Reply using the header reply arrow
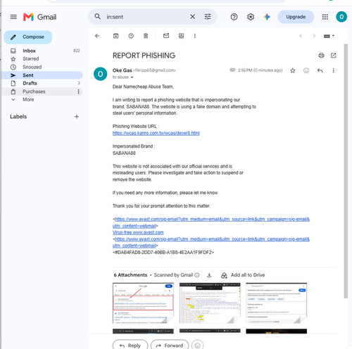Screen dimensions: 352x349 click(320, 70)
